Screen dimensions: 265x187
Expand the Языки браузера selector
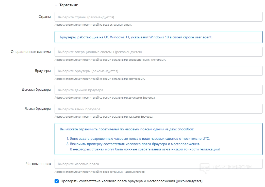tap(158, 109)
